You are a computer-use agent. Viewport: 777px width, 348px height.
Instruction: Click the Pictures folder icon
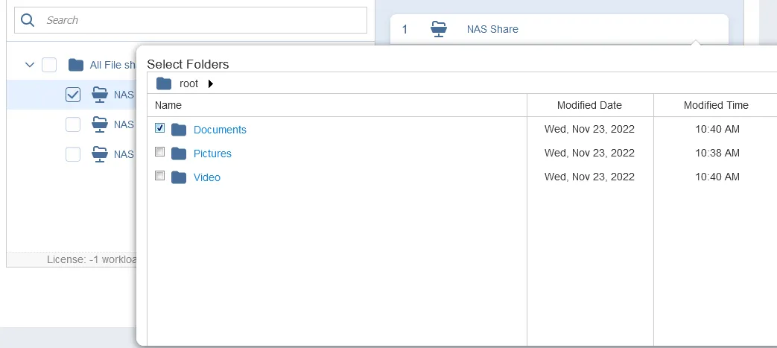tap(178, 154)
